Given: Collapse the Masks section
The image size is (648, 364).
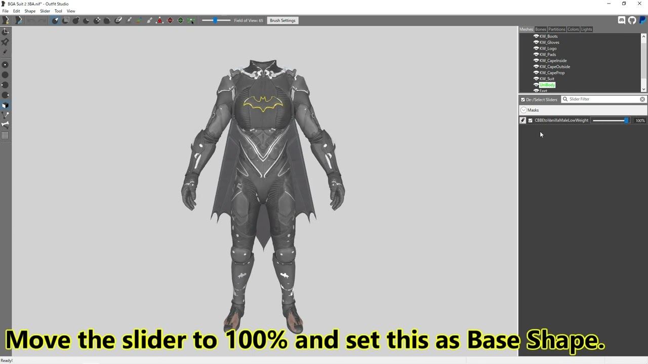Looking at the screenshot, I should [x=524, y=110].
